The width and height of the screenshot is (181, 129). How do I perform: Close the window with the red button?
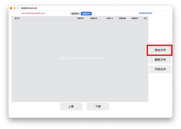pos(11,8)
